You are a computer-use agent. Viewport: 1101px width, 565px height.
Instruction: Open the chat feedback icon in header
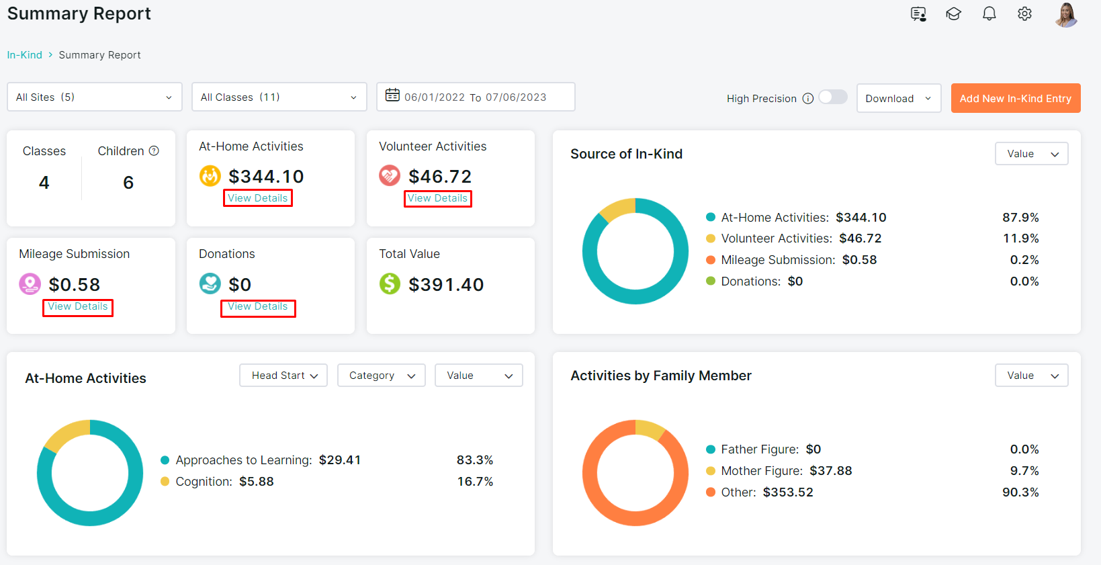point(918,13)
